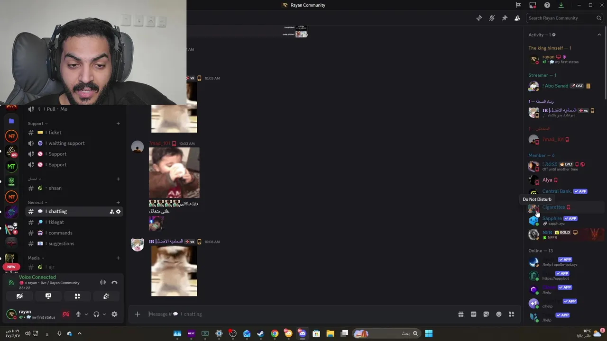Image resolution: width=607 pixels, height=341 pixels.
Task: Open the tklegat channel
Action: point(74,222)
